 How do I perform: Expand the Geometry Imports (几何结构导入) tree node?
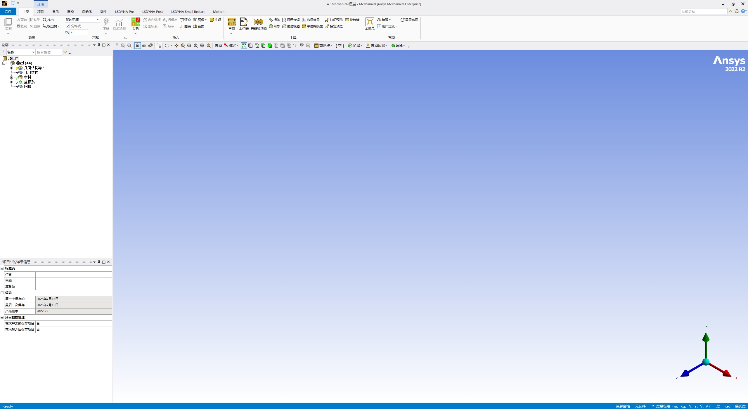pyautogui.click(x=11, y=68)
